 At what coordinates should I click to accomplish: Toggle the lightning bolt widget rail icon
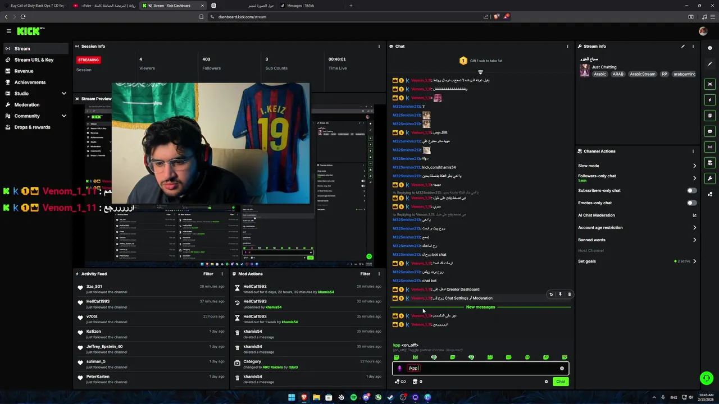tap(710, 100)
